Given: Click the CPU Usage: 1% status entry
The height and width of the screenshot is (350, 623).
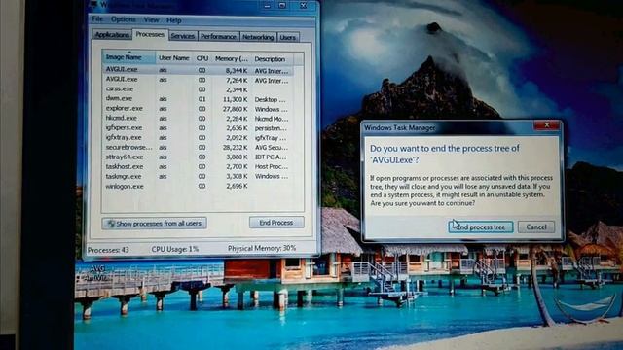Looking at the screenshot, I should tap(175, 249).
